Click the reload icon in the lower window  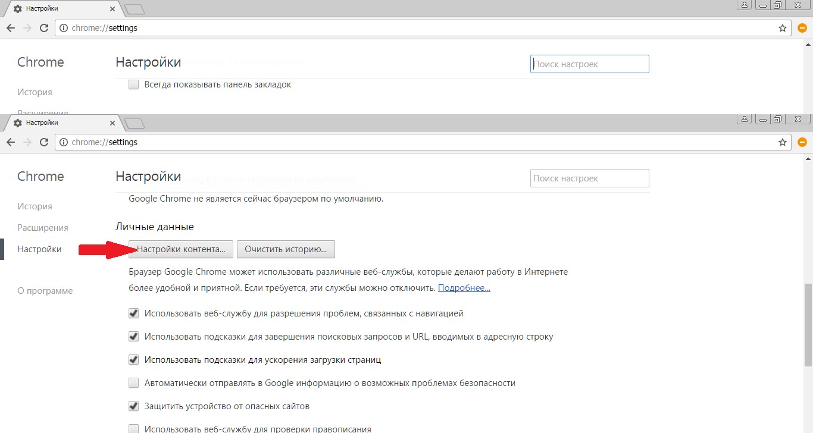[x=43, y=142]
